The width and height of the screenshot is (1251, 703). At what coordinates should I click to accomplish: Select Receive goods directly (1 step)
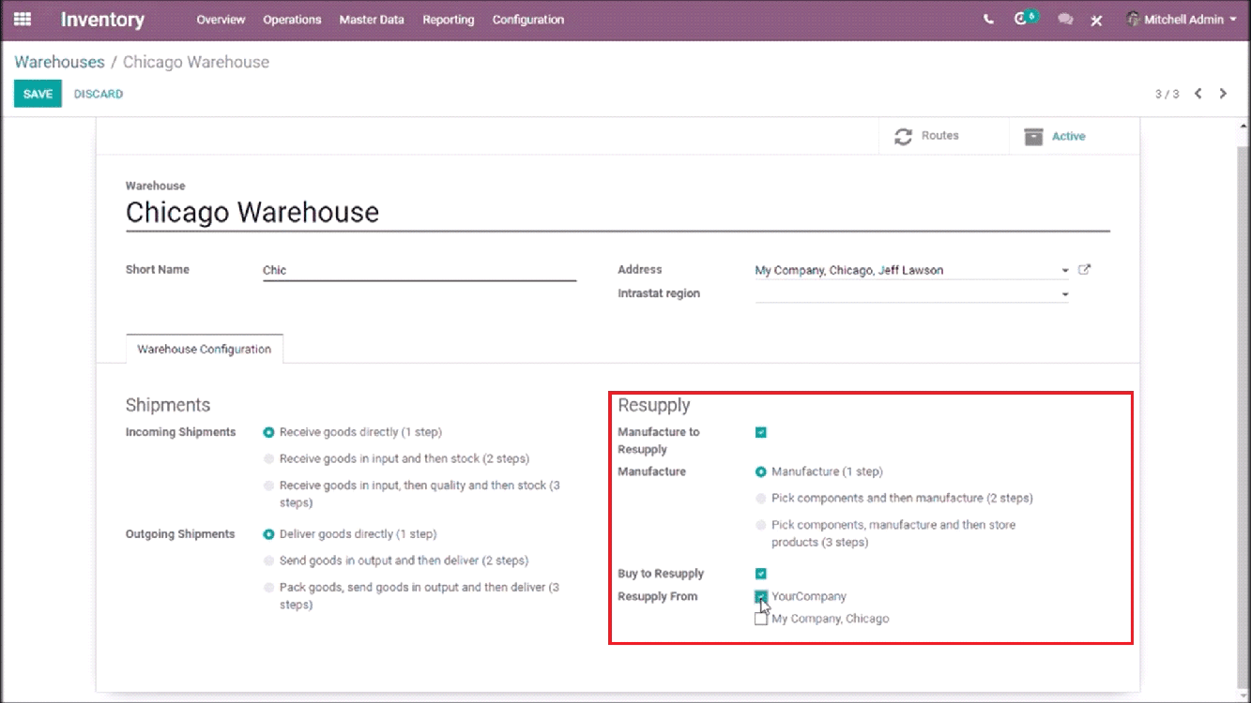click(x=269, y=432)
